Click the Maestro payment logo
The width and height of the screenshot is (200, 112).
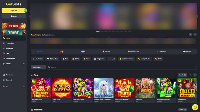tap(83, 52)
